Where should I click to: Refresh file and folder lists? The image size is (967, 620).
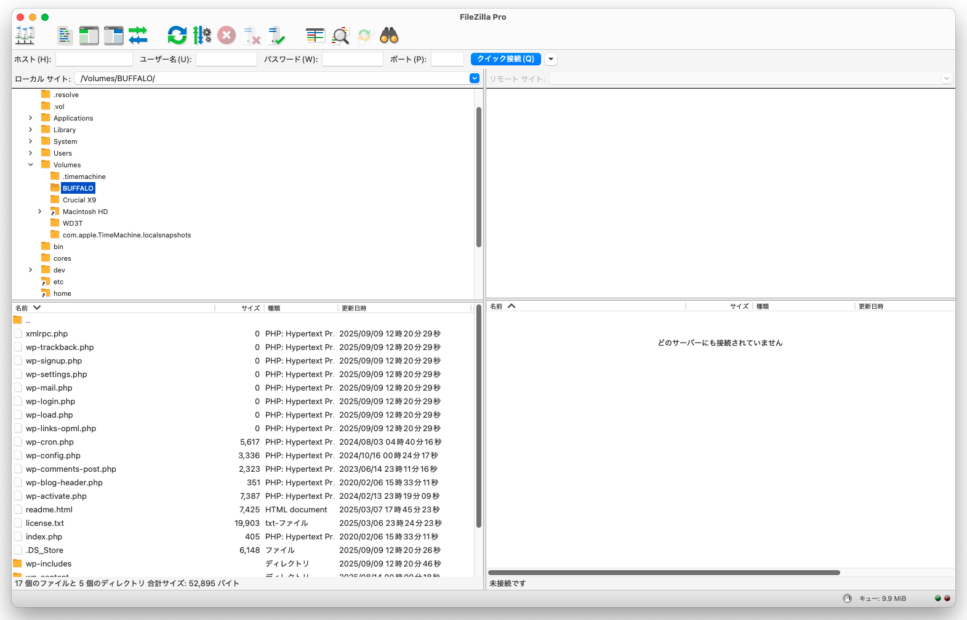tap(177, 36)
